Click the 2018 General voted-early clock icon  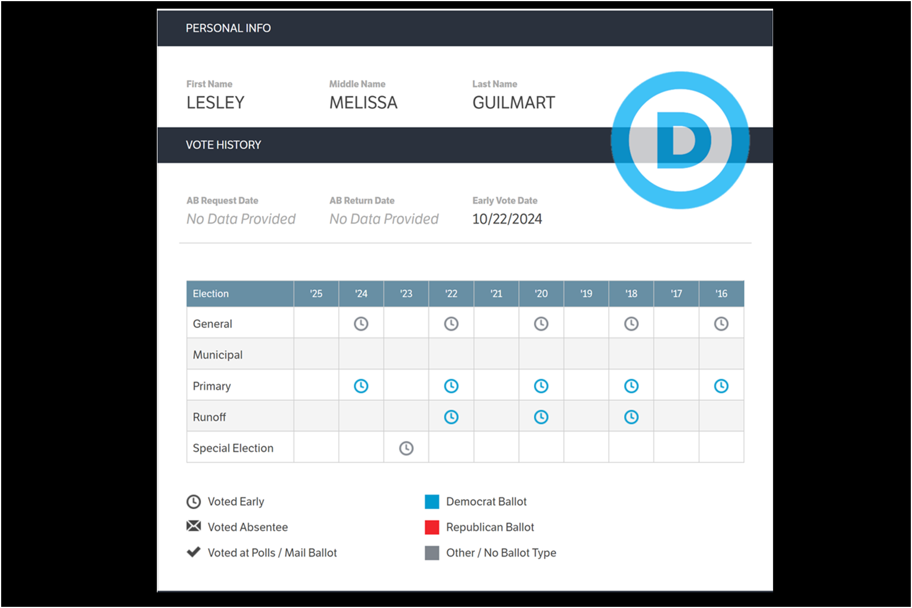click(x=631, y=324)
